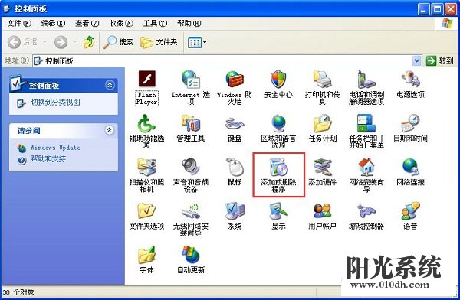Click 帮助和支持 link
Screen dimensions: 460x300
(x=48, y=159)
